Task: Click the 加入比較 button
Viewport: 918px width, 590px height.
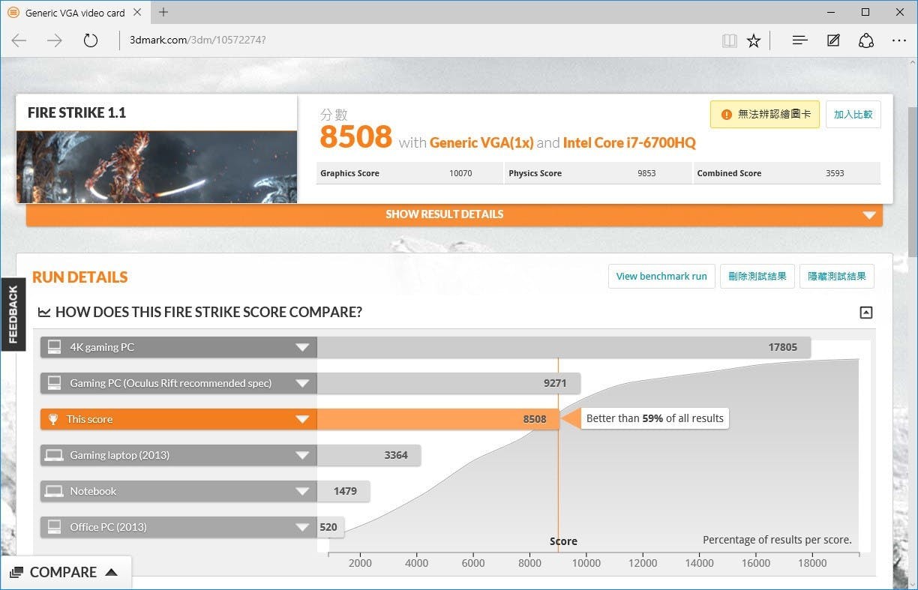Action: pyautogui.click(x=853, y=115)
